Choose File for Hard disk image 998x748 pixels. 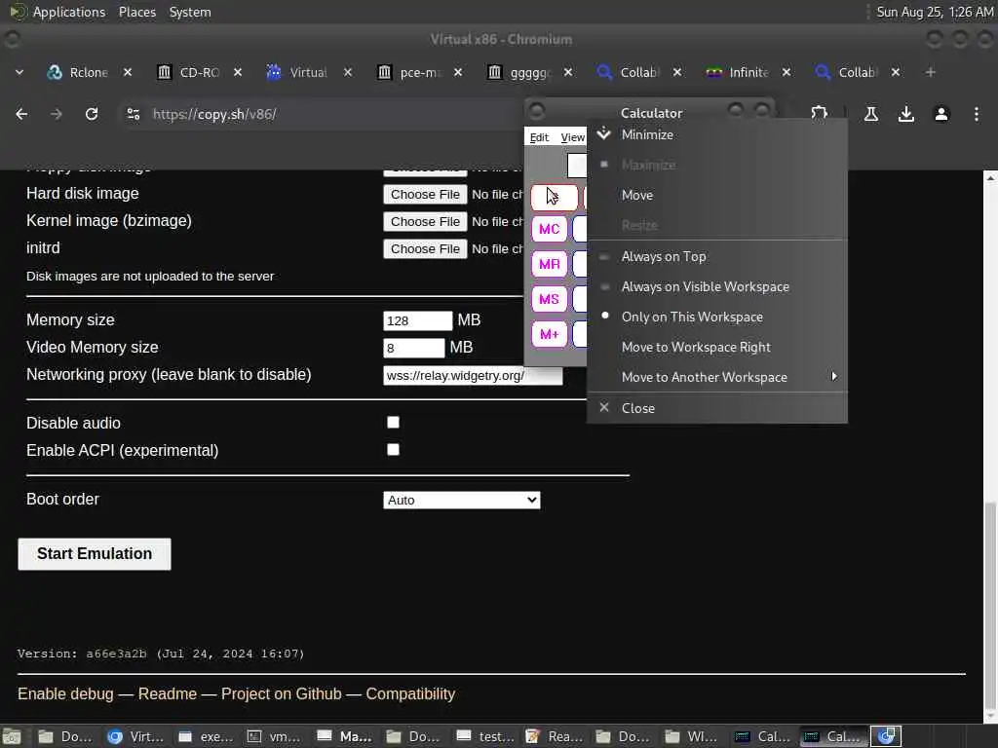pyautogui.click(x=425, y=195)
